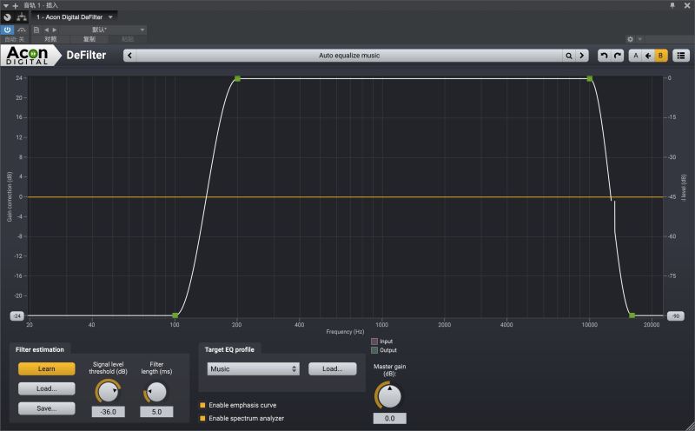Viewport: 695px width, 431px height.
Task: Toggle the Output spectrum checkbox
Action: pos(374,350)
